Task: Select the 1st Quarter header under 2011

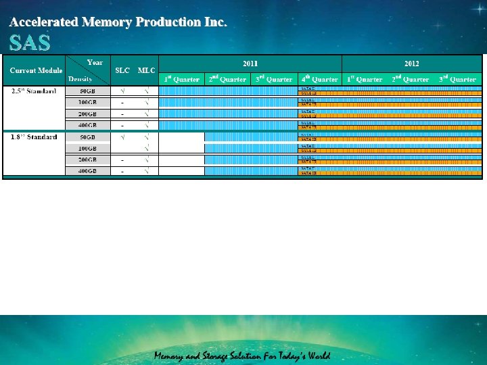Action: point(182,80)
